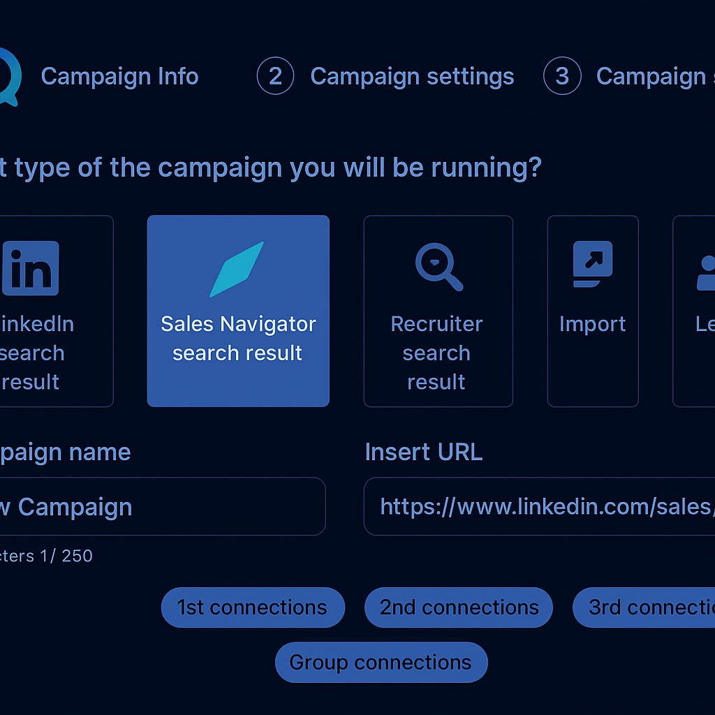Click the Import arrow icon

coord(593,263)
